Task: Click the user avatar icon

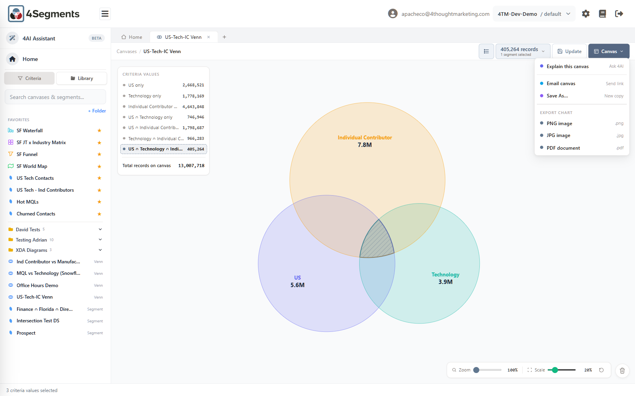Action: pyautogui.click(x=393, y=14)
